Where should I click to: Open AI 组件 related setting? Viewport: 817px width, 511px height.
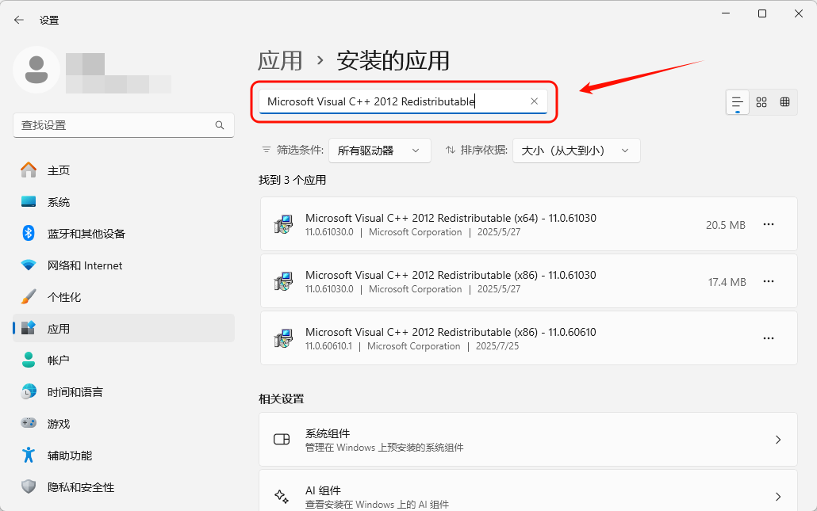point(528,490)
